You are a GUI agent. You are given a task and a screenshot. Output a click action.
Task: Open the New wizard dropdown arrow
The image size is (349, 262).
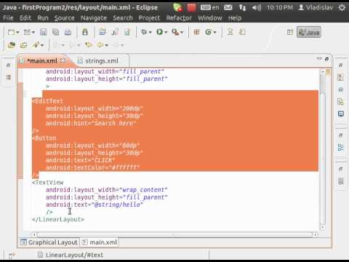[x=17, y=32]
